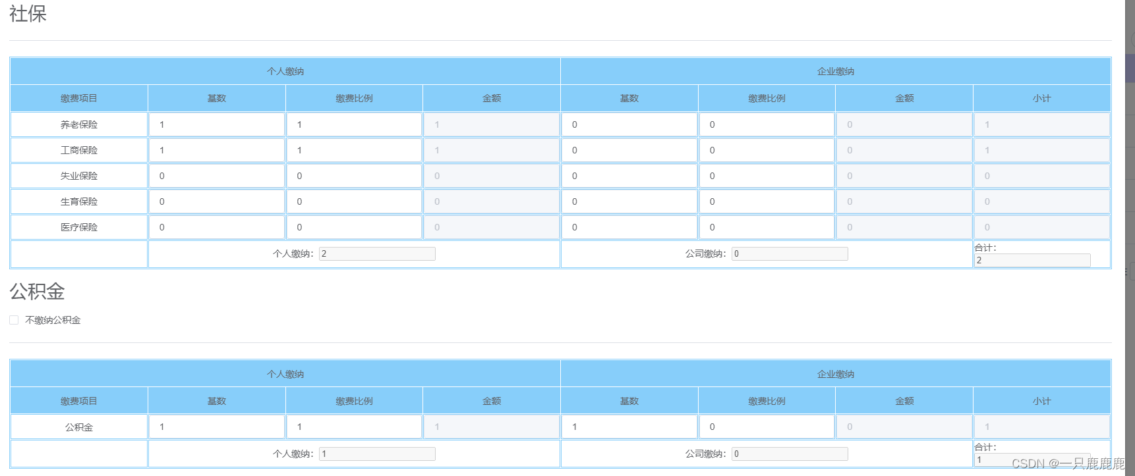Screen dimensions: 1135x476
Task: Select the 医疗保险 row label
Action: point(79,227)
